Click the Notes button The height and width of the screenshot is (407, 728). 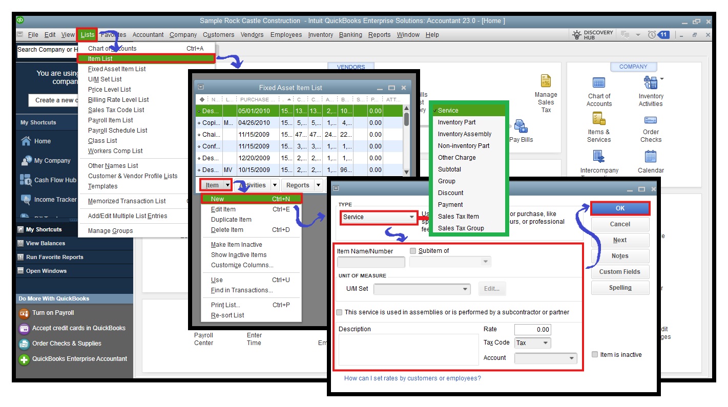(620, 256)
